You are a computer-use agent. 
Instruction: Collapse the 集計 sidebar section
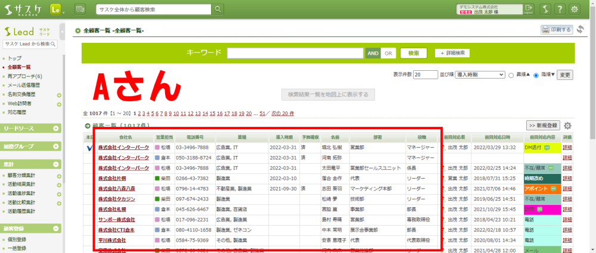tap(56, 164)
